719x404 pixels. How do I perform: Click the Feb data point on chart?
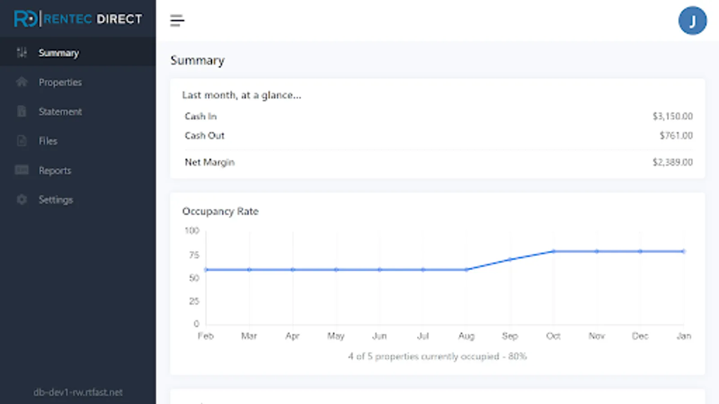(x=206, y=270)
